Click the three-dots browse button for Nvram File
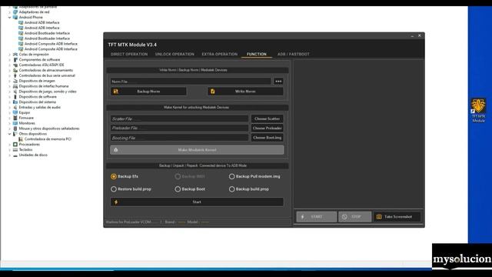Screen dimensions: 492x277 278,82
